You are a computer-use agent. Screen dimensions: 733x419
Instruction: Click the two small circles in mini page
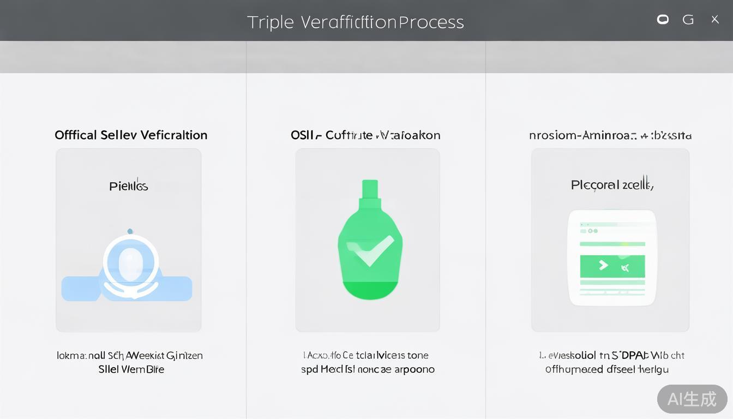(x=592, y=231)
